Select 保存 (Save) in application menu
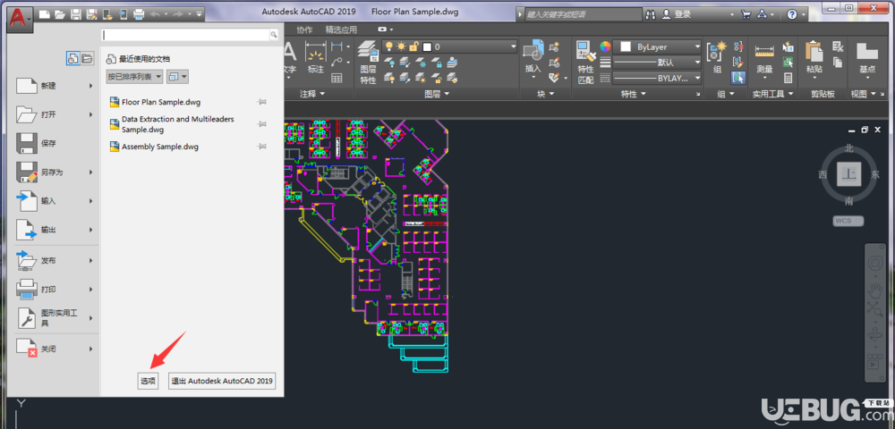The height and width of the screenshot is (429, 895). tap(55, 144)
